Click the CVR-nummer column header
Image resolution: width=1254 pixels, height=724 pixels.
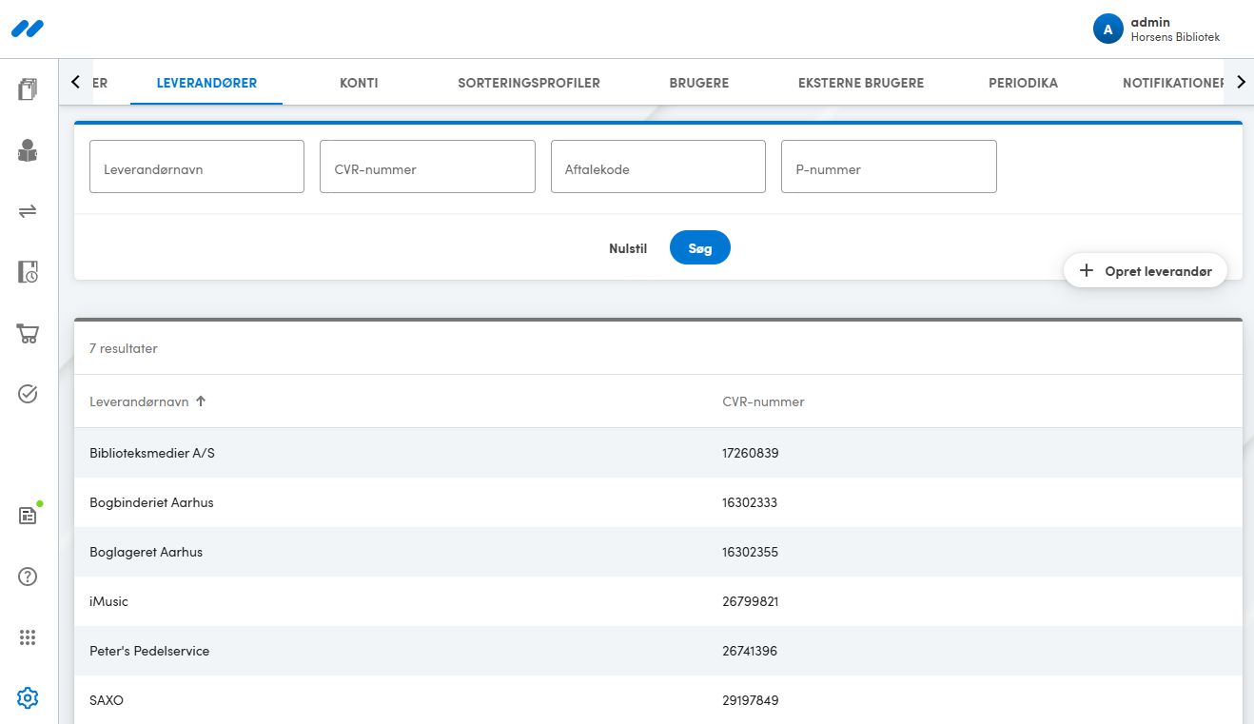[x=763, y=401]
